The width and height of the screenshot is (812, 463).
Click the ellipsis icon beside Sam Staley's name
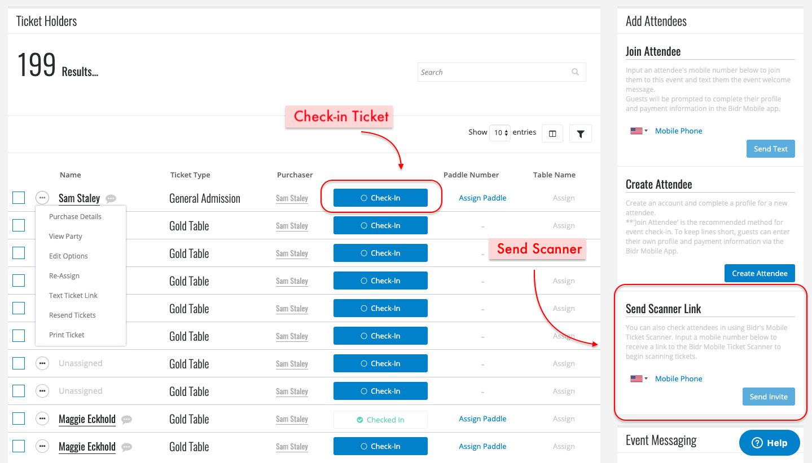tap(42, 198)
